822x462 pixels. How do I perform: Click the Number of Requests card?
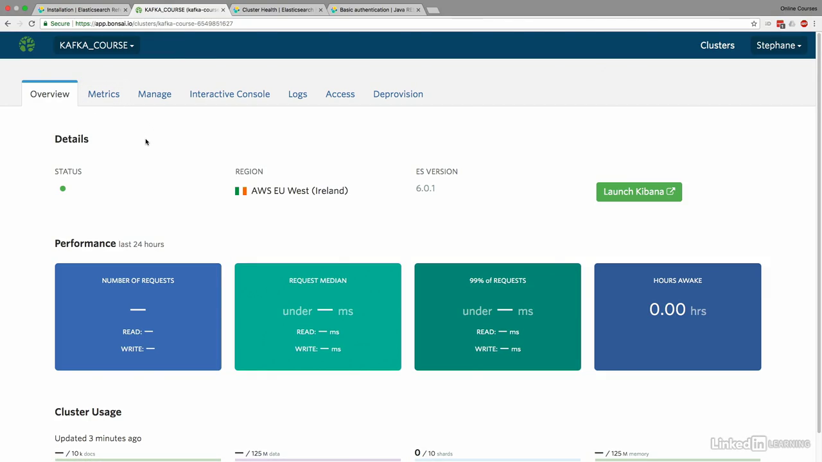click(x=138, y=316)
